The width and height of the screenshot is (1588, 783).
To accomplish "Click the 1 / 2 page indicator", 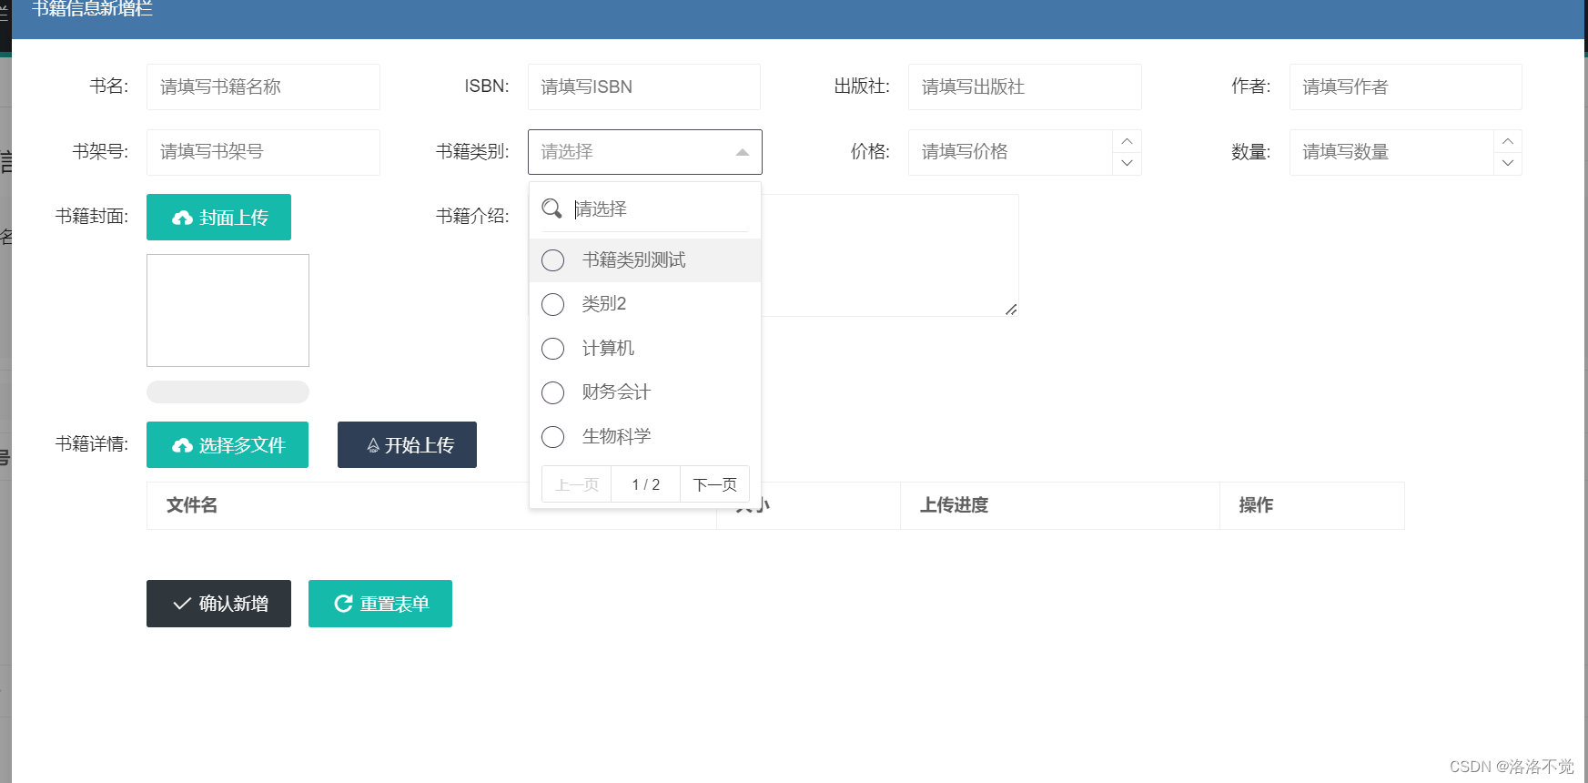I will coord(646,484).
